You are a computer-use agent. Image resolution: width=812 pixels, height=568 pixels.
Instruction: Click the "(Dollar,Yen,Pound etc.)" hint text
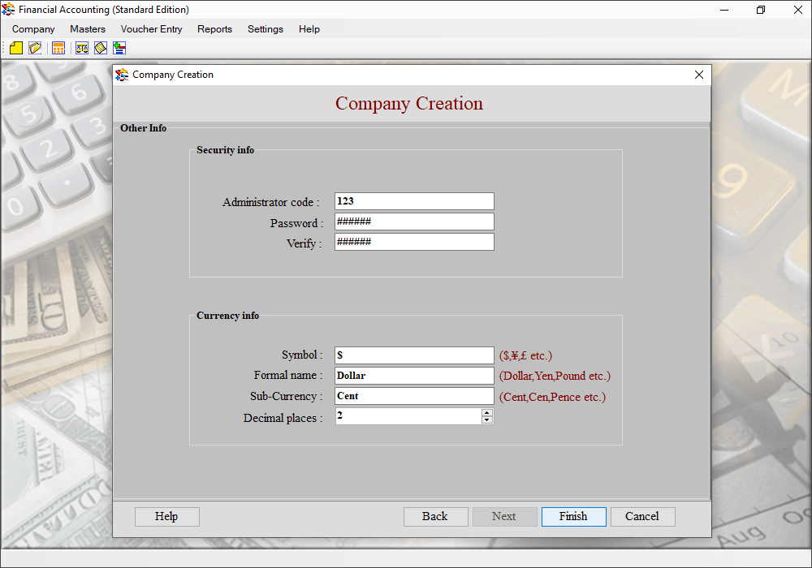tap(555, 376)
